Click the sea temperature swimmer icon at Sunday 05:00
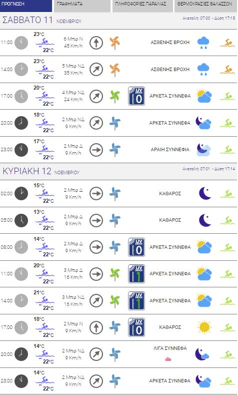Viewport: 238px width, 395px height. (x=45, y=220)
